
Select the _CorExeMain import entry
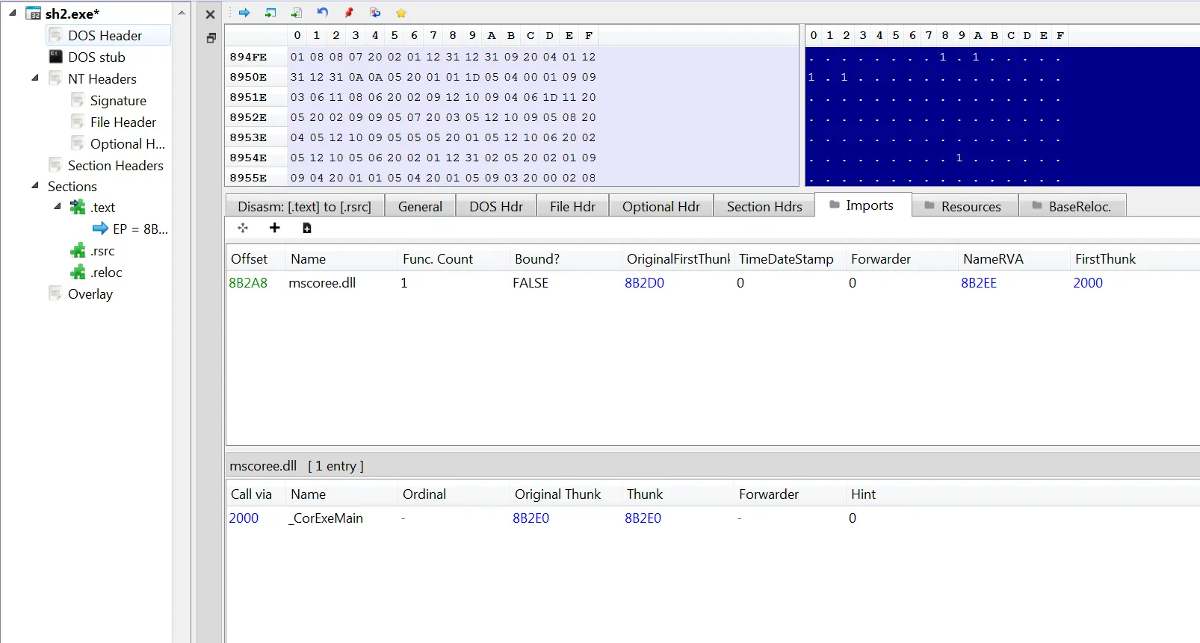[326, 518]
